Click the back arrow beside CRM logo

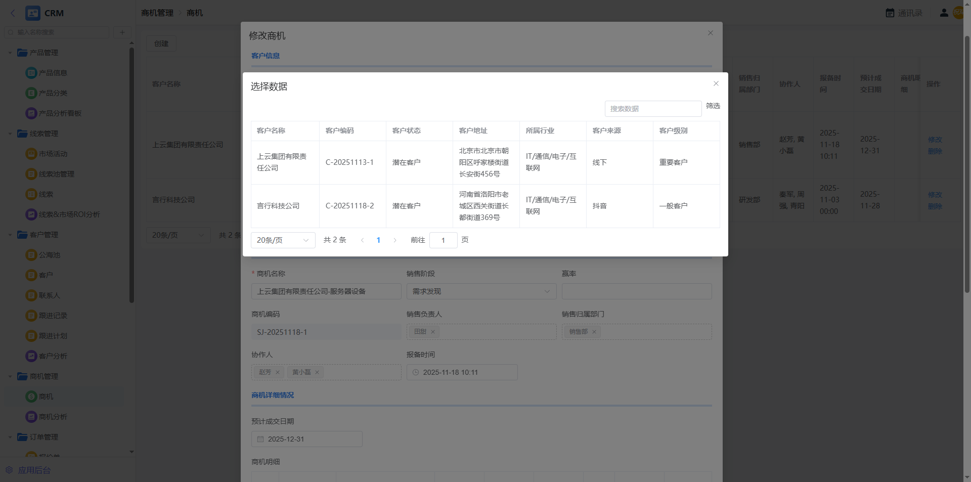point(13,13)
